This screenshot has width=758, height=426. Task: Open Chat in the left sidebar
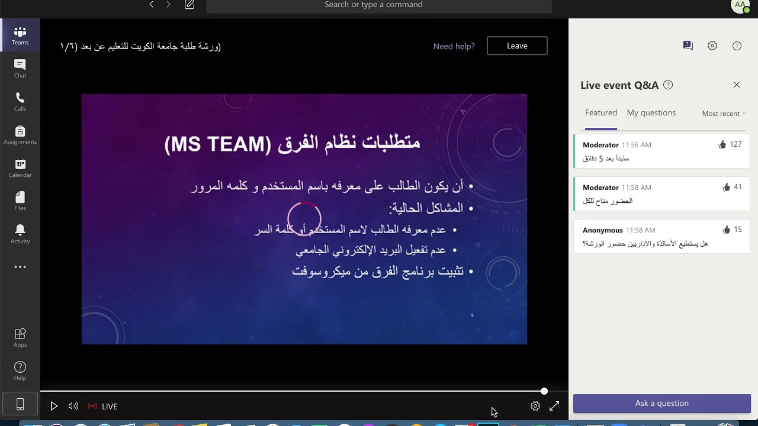pyautogui.click(x=20, y=69)
